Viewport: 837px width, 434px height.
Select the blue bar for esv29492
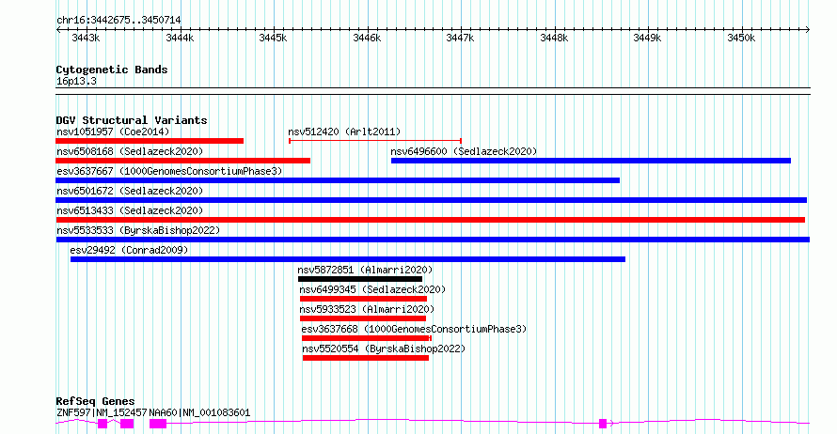click(348, 259)
